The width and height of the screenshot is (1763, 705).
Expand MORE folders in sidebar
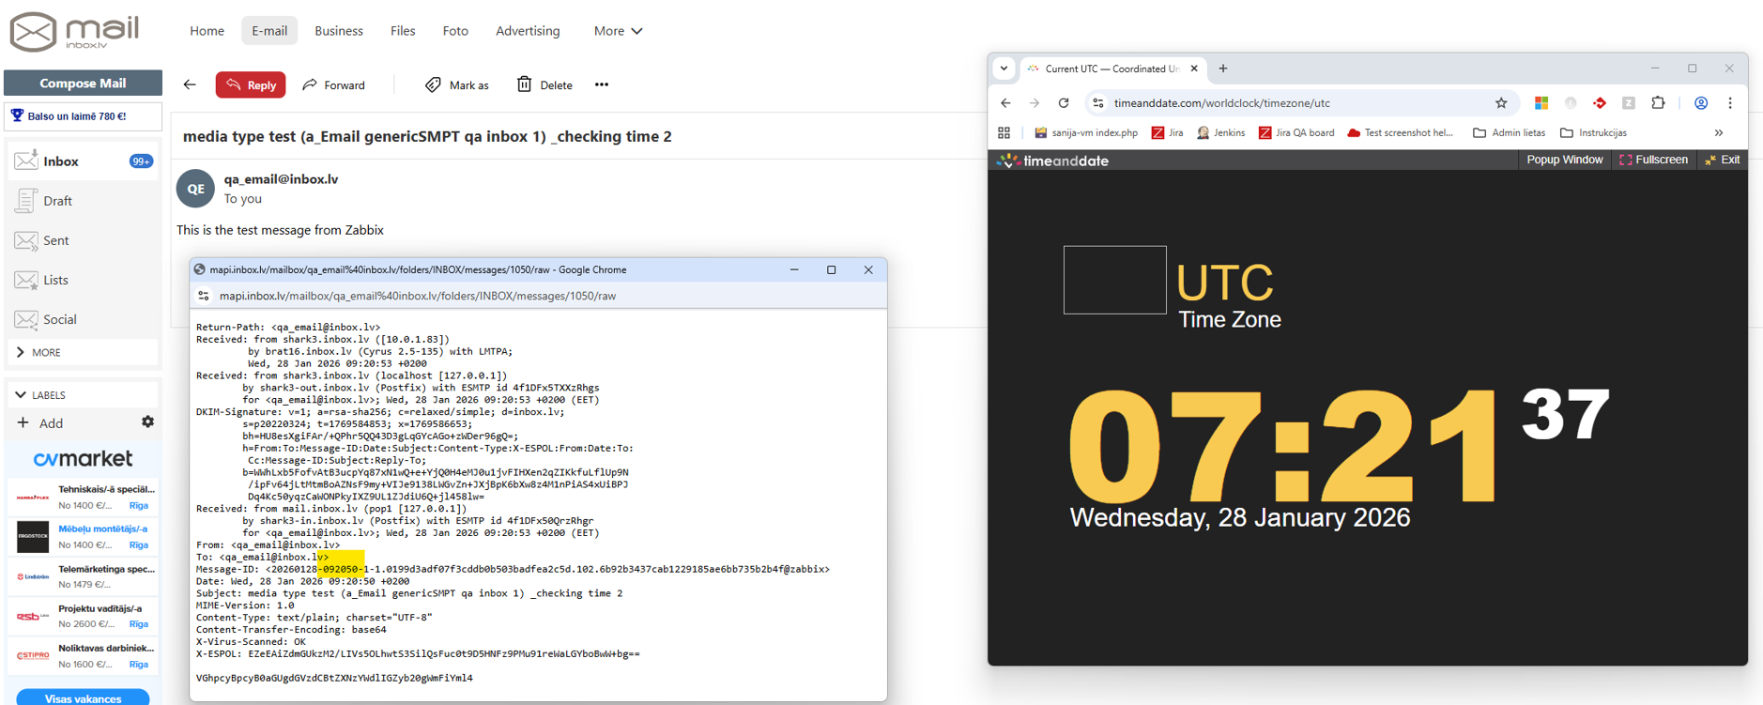[45, 353]
